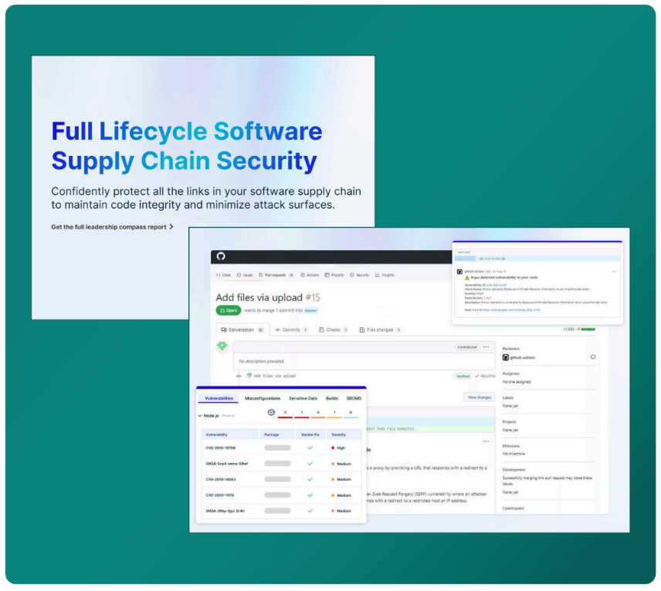Click the warning triangle icon in Aqua alert

coord(466,277)
